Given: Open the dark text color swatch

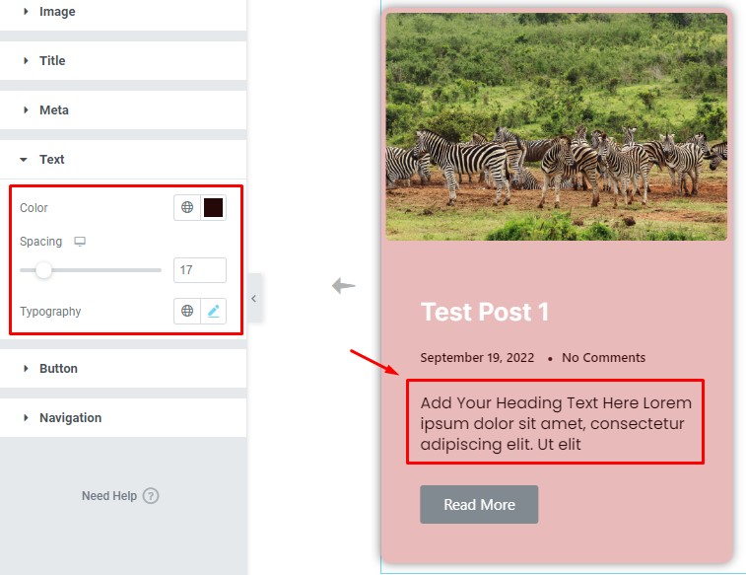Looking at the screenshot, I should (214, 207).
